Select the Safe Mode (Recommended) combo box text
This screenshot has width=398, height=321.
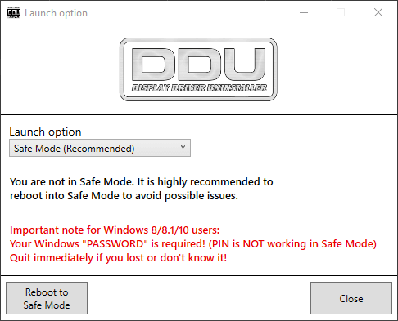74,149
